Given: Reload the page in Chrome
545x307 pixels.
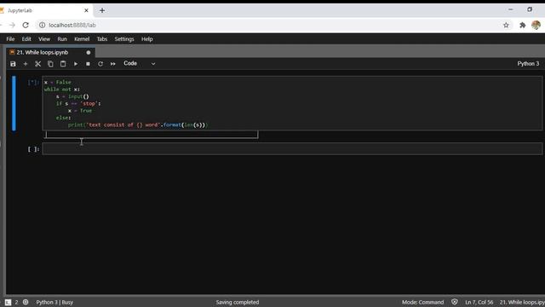Looking at the screenshot, I should pyautogui.click(x=26, y=25).
